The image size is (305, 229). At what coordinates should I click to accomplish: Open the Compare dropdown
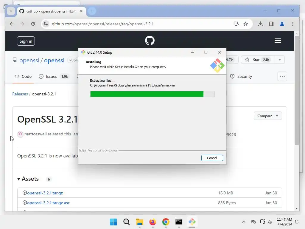click(268, 116)
